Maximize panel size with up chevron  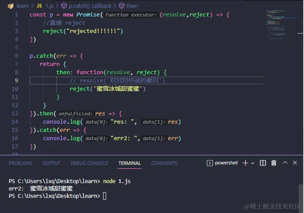click(285, 163)
